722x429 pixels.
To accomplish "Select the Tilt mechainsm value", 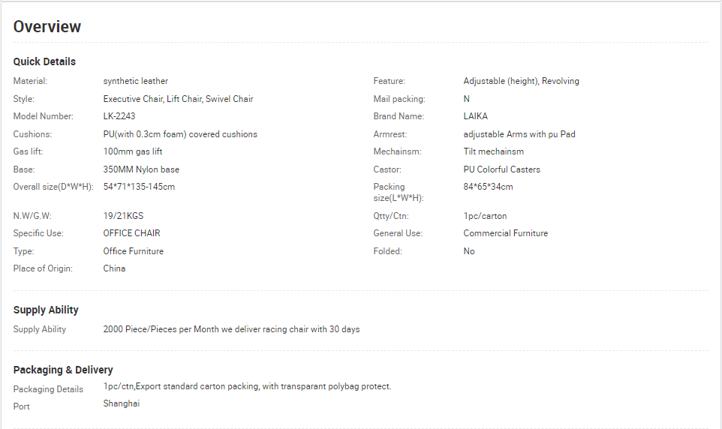I will [493, 151].
